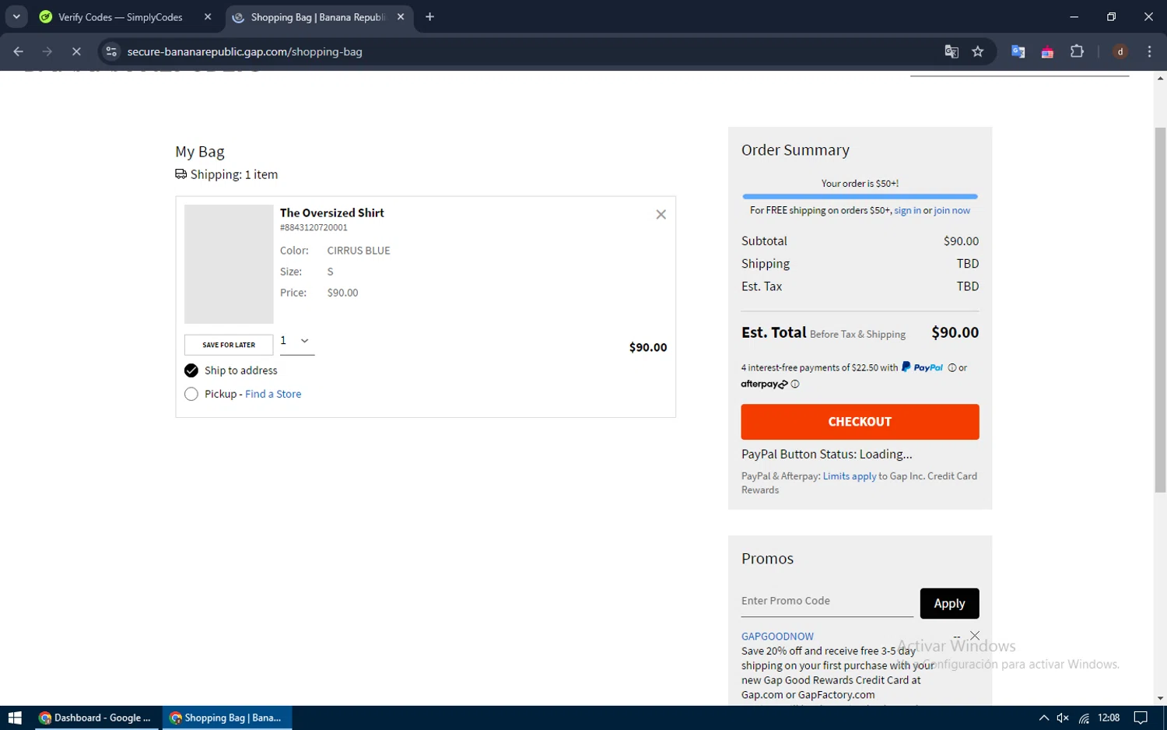Select the Pickup radio option
Viewport: 1167px width, 730px height.
(x=191, y=394)
